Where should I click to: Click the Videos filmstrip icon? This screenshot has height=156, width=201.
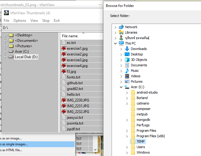click(127, 76)
